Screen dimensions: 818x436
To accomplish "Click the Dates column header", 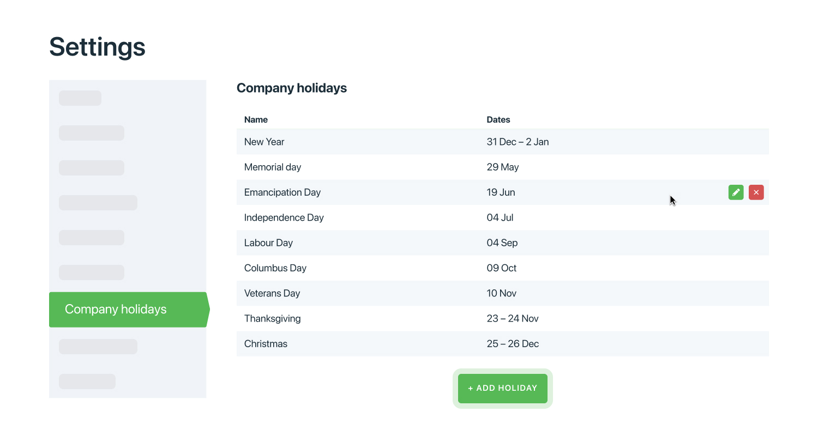I will [498, 119].
